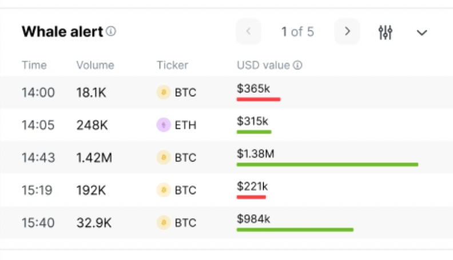The height and width of the screenshot is (260, 453).
Task: Click the green bar under $1.38M
Action: (x=327, y=164)
